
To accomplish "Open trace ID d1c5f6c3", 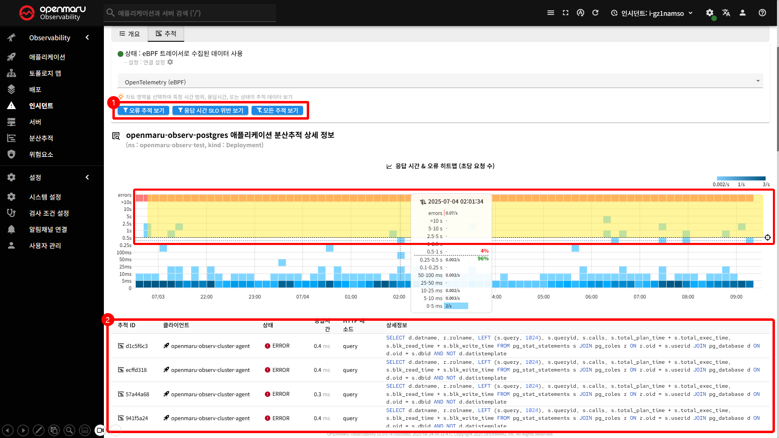I will click(x=136, y=346).
